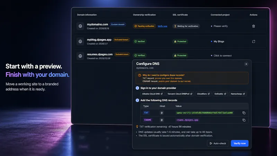This screenshot has height=156, width=277.
Task: Open Namecheap provider link
Action: (238, 94)
